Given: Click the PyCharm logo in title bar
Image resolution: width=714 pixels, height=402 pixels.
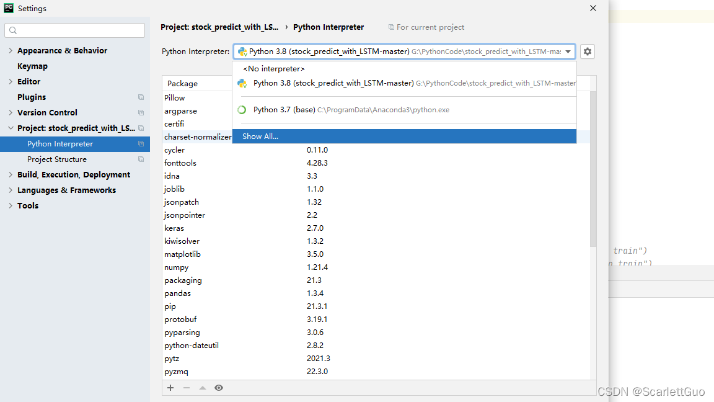Looking at the screenshot, I should pyautogui.click(x=9, y=7).
